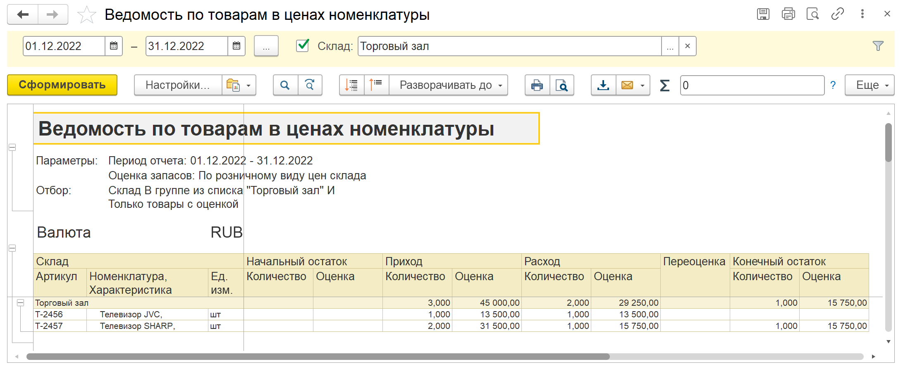The width and height of the screenshot is (903, 369).
Task: Add report to favorites star
Action: [86, 15]
